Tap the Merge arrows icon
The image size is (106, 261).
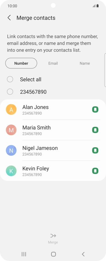53,236
